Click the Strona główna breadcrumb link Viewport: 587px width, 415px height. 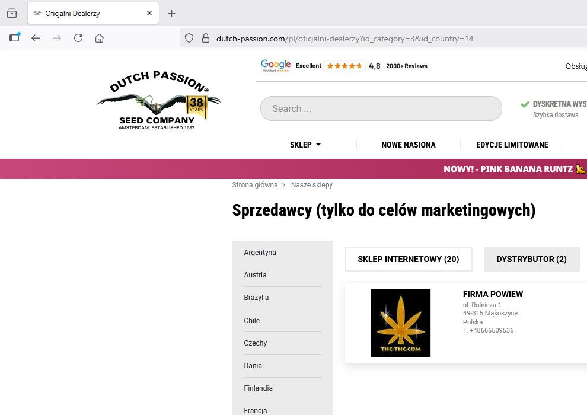[x=254, y=185]
